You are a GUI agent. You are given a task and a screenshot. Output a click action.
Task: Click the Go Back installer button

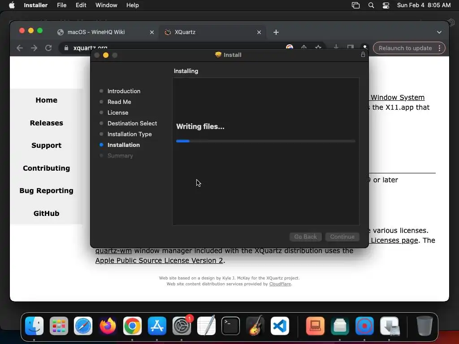point(305,236)
